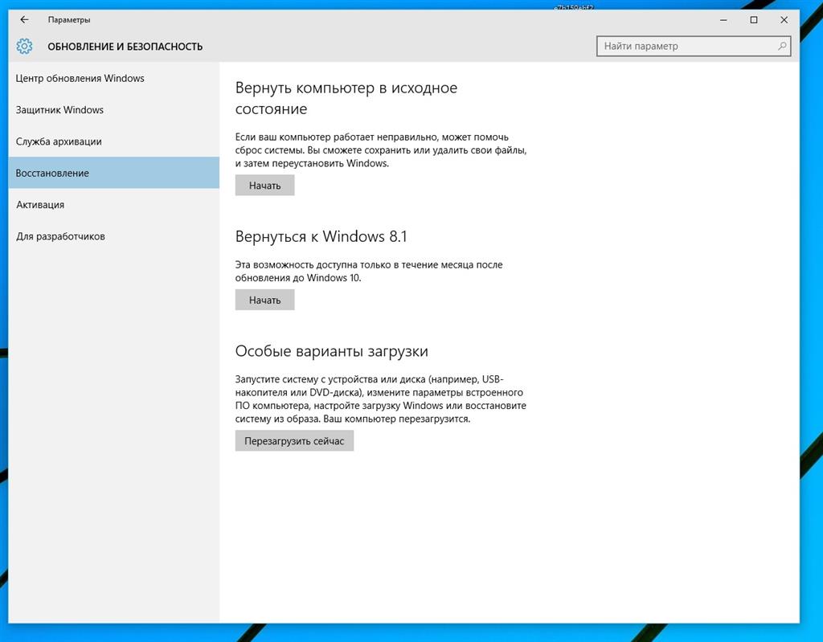The image size is (823, 642).
Task: Open Служба архивации settings
Action: (x=114, y=141)
